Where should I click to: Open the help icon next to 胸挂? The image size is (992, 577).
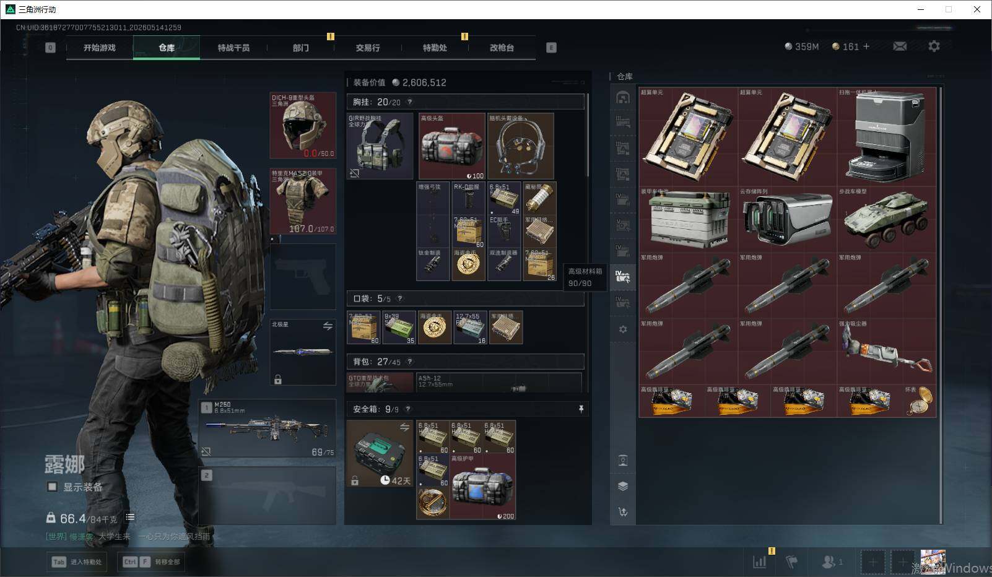pyautogui.click(x=409, y=102)
